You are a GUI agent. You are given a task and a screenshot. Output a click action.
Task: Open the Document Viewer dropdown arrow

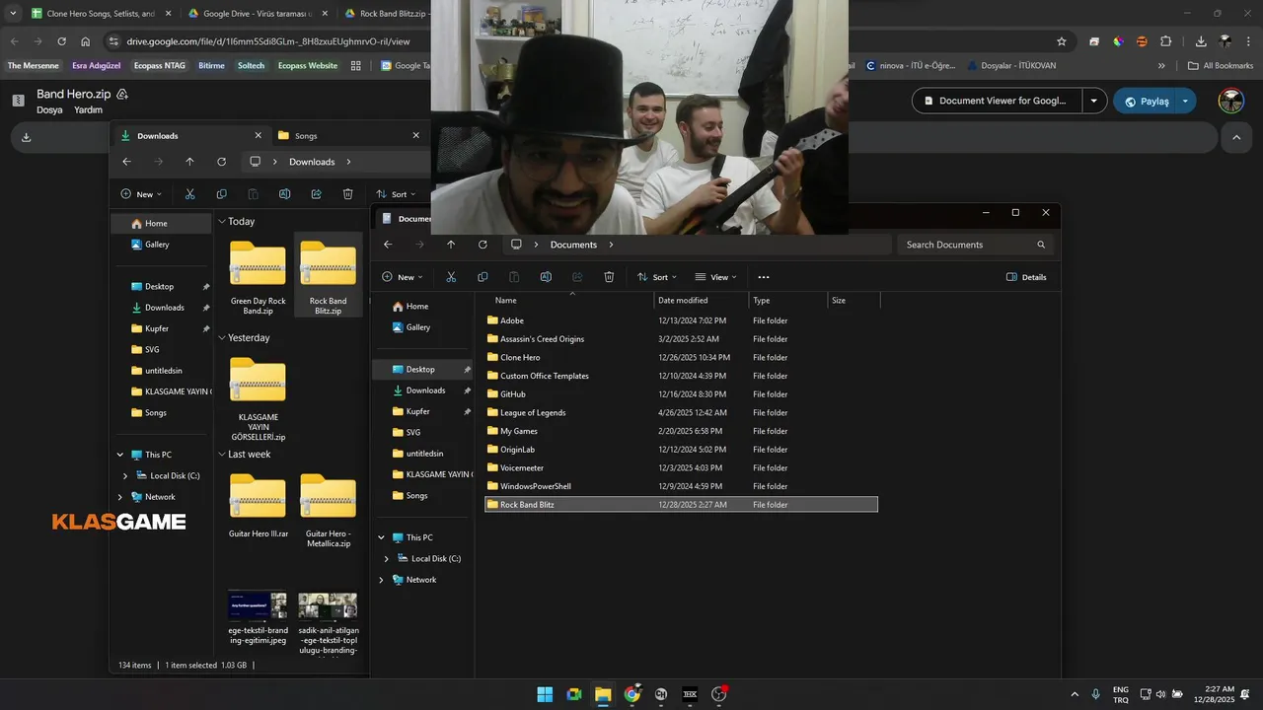(x=1093, y=101)
